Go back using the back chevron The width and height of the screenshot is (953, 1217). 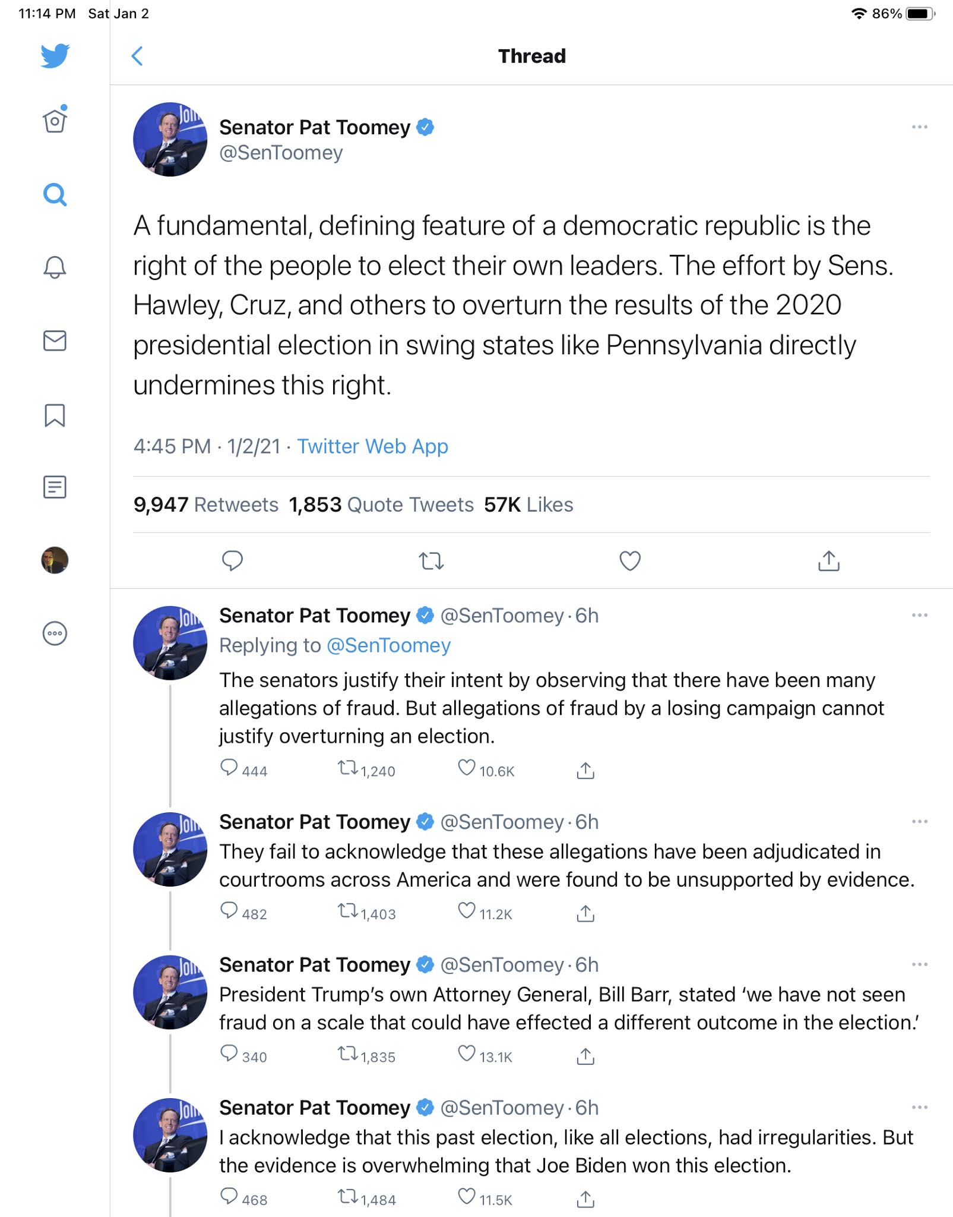click(137, 56)
